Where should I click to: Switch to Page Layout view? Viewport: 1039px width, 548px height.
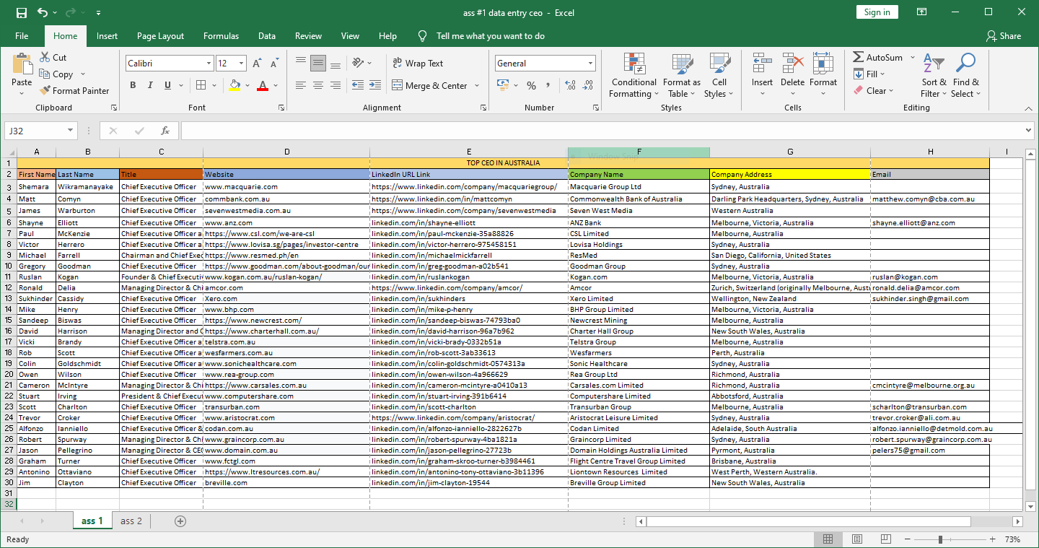[x=856, y=539]
